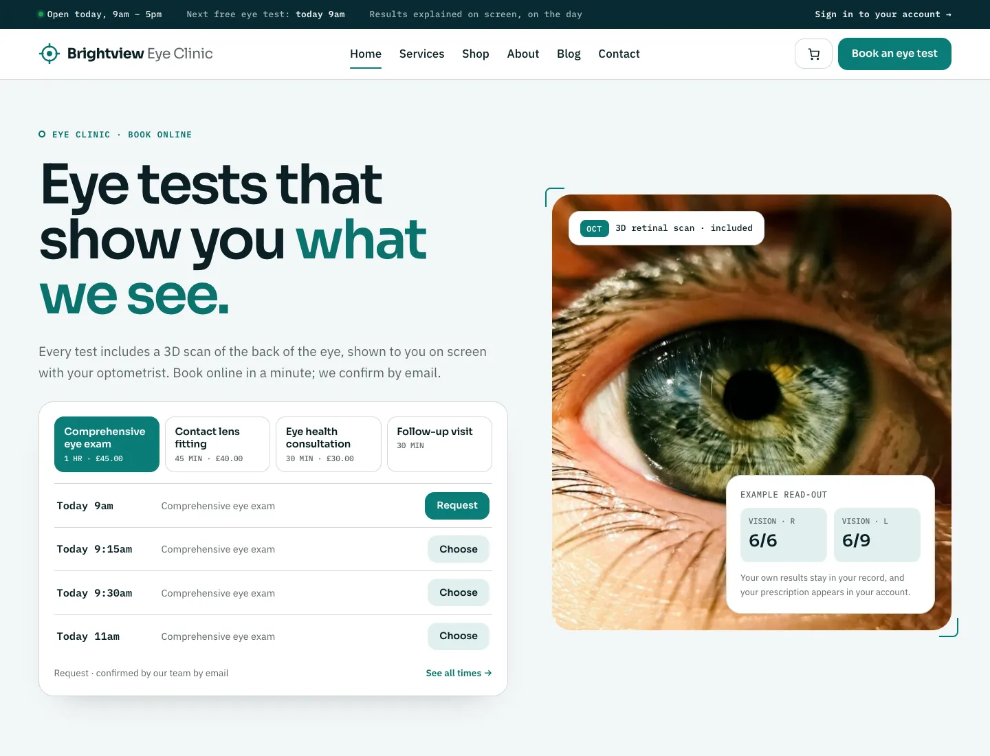Click the Vision L 6/9 read-out
The image size is (990, 756).
[877, 535]
